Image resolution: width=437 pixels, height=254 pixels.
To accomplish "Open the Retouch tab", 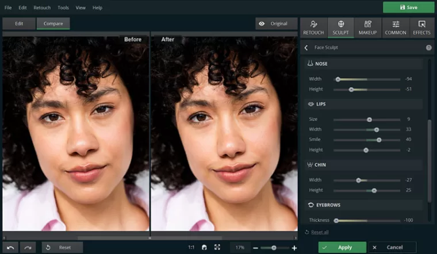I will [x=313, y=28].
